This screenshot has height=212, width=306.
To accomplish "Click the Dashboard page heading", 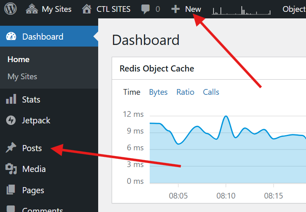I will (146, 40).
